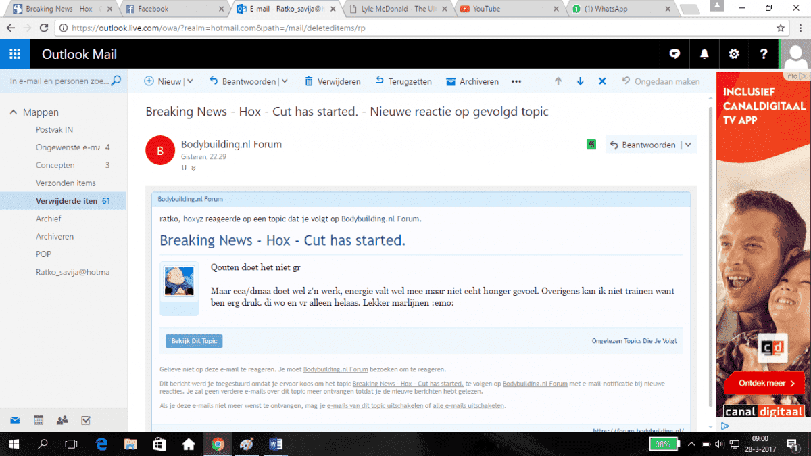The image size is (811, 456).
Task: Go to next message with down arrow
Action: click(580, 81)
